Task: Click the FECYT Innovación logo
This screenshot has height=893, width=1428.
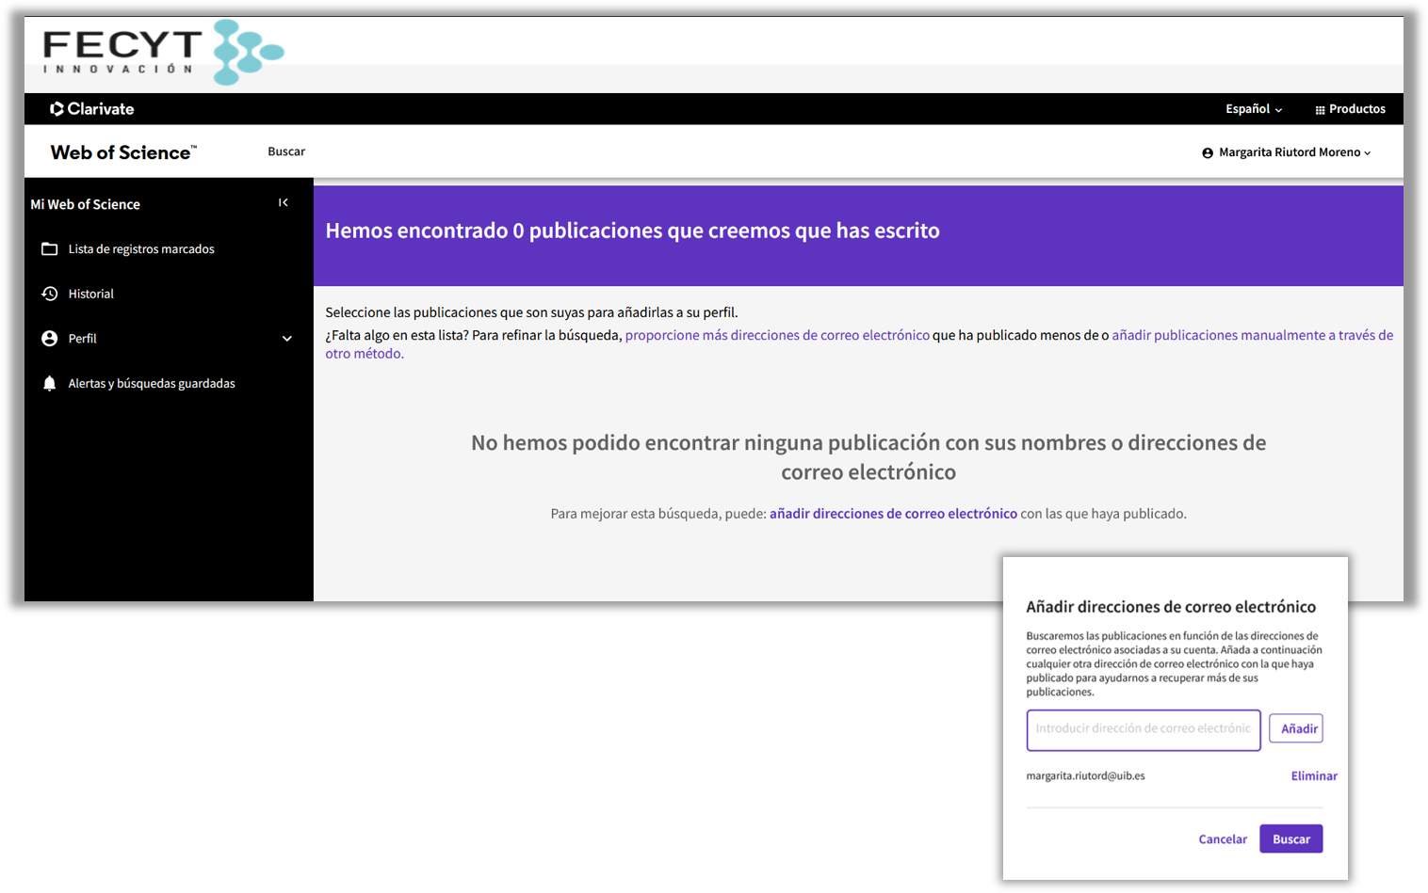Action: coord(163,52)
